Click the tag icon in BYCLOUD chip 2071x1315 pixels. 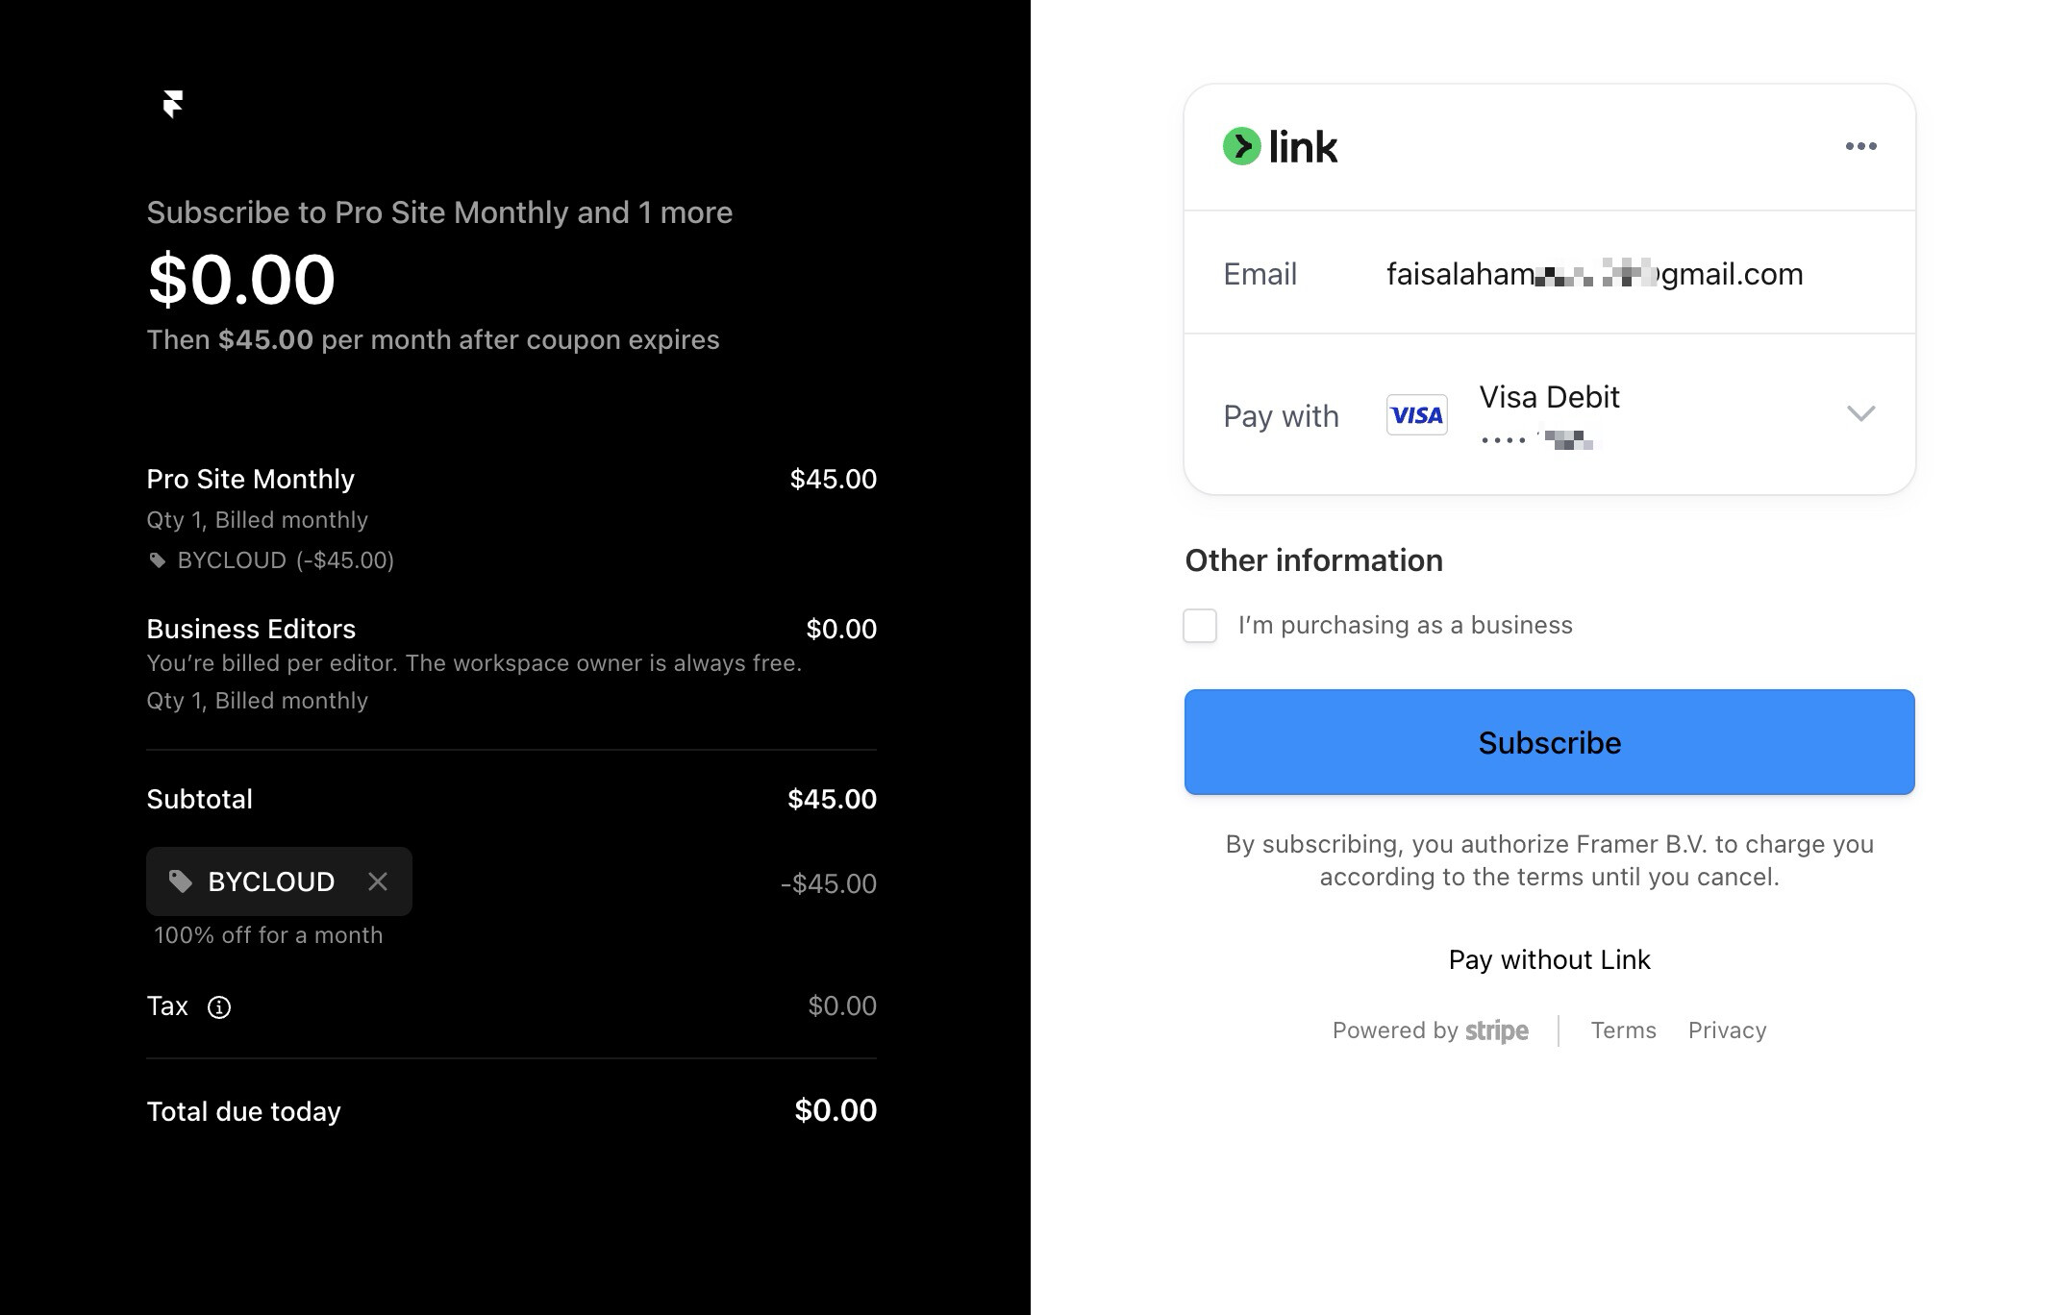click(181, 881)
